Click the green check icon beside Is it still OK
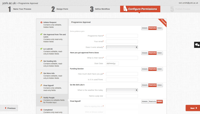Viewport: 200px width, 114px height. [x=41, y=49]
